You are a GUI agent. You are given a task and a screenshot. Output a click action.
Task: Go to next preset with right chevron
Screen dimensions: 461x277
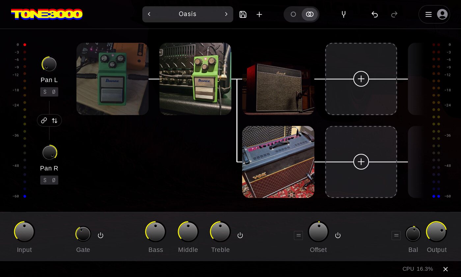pos(226,14)
